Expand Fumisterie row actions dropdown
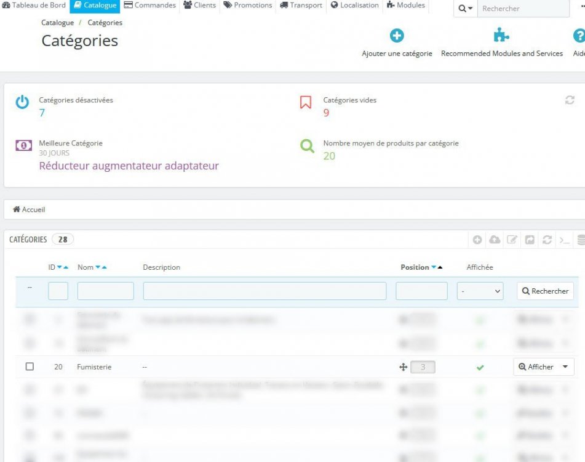 pos(565,367)
